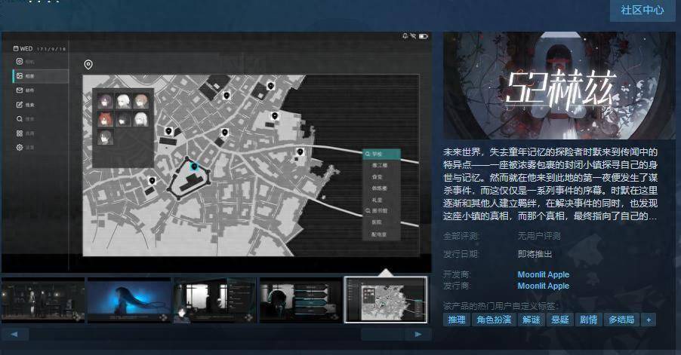Select the 相册 album icon in sidebar
This screenshot has height=355, width=681.
pos(19,76)
